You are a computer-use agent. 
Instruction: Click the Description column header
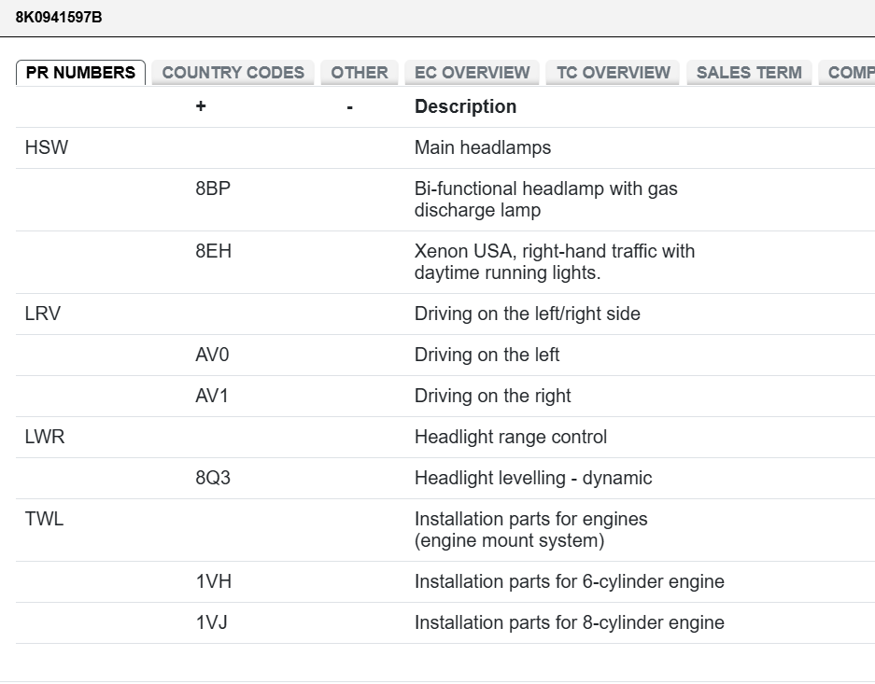click(x=465, y=106)
